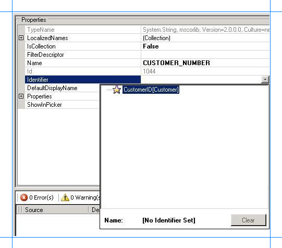The height and width of the screenshot is (248, 282).
Task: Select the IsCollection property label
Action: [x=41, y=46]
